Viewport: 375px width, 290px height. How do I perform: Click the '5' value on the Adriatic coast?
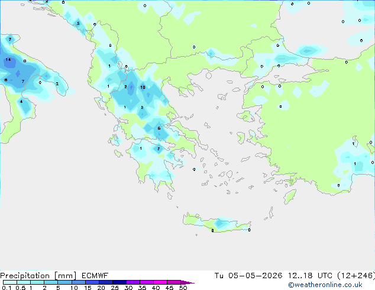tap(78, 24)
